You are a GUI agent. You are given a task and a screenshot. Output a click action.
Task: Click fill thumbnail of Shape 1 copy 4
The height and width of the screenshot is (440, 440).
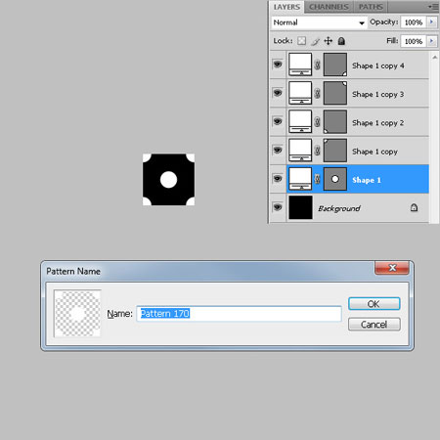pos(300,65)
